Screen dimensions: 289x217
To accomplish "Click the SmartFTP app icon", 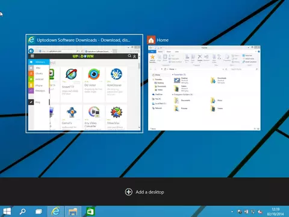I will 71,74.
